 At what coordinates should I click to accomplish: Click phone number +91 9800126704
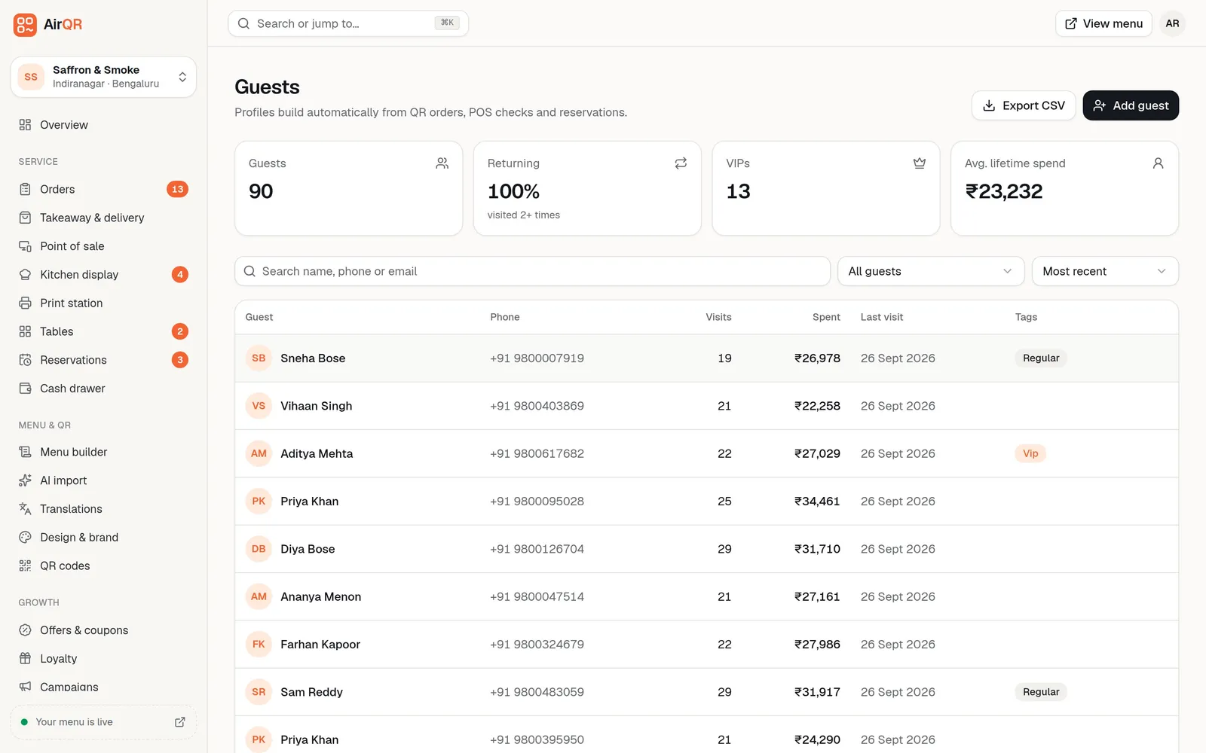(537, 549)
